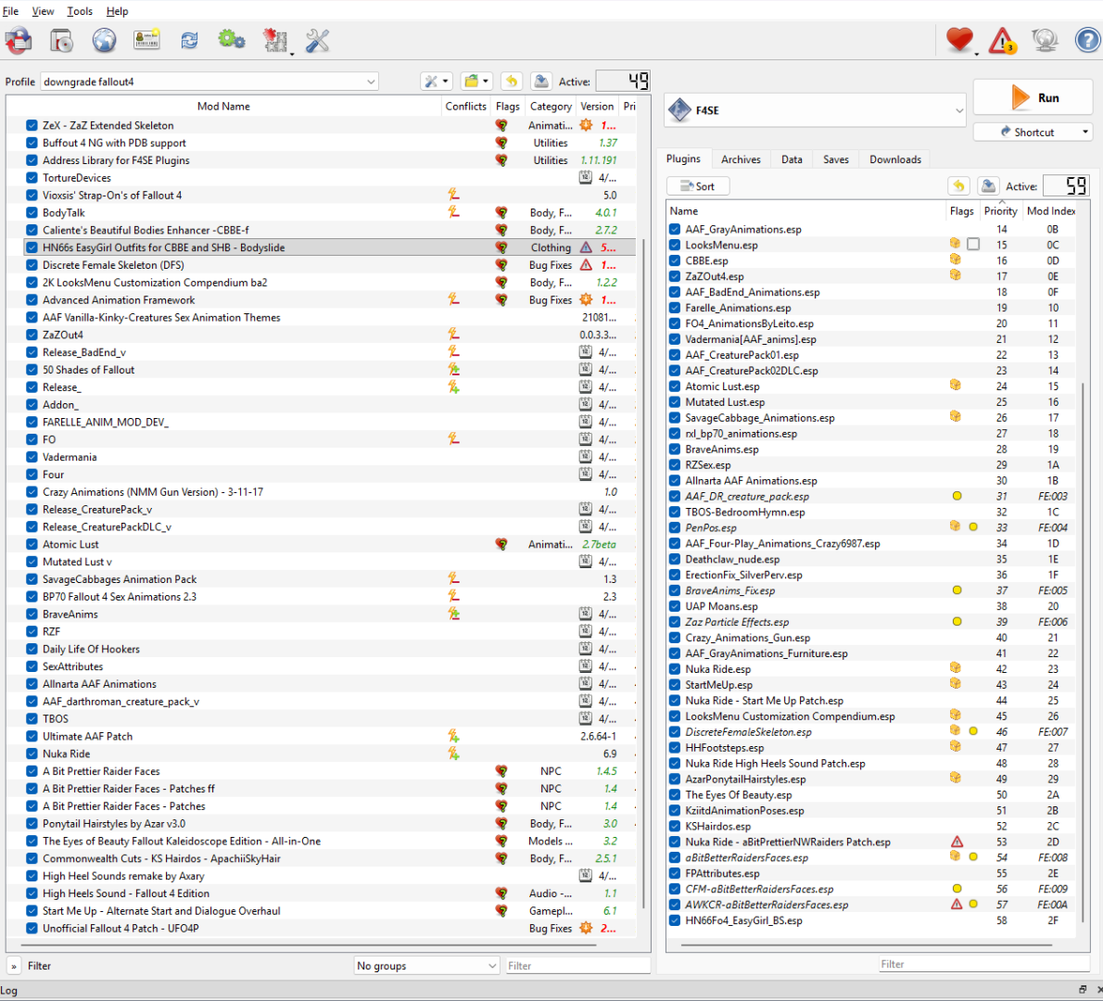Toggle the TortureDevices mod checkbox

(32, 177)
